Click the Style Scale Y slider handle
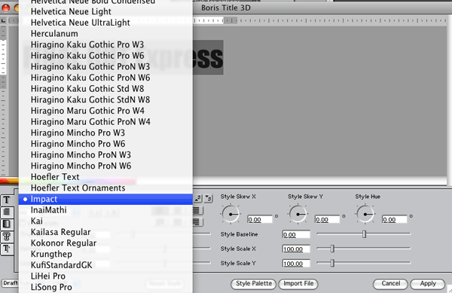Image resolution: width=452 pixels, height=293 pixels. click(x=332, y=263)
